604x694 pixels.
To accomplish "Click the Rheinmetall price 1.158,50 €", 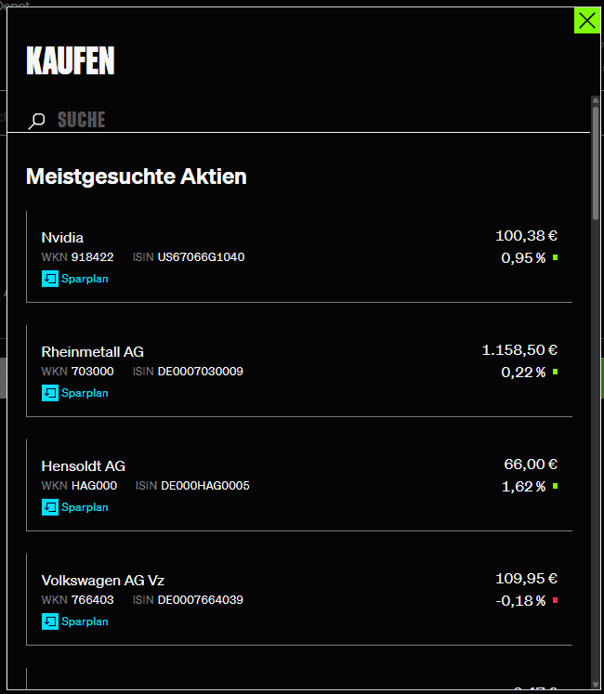I will 519,350.
